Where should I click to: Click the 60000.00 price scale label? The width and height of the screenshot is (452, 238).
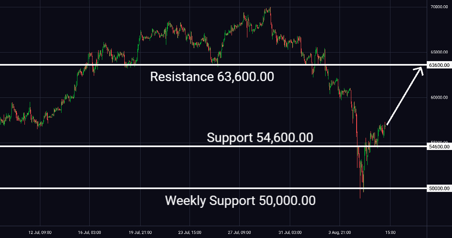click(439, 97)
